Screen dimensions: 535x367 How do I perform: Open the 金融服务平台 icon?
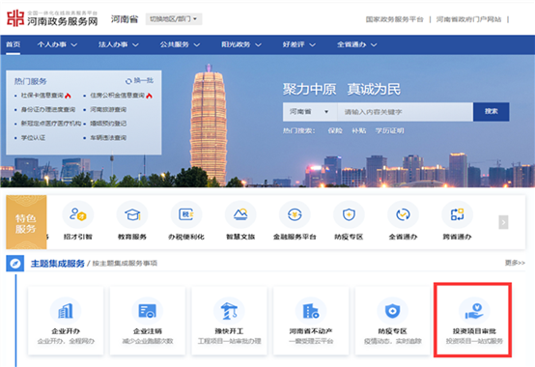pos(295,214)
